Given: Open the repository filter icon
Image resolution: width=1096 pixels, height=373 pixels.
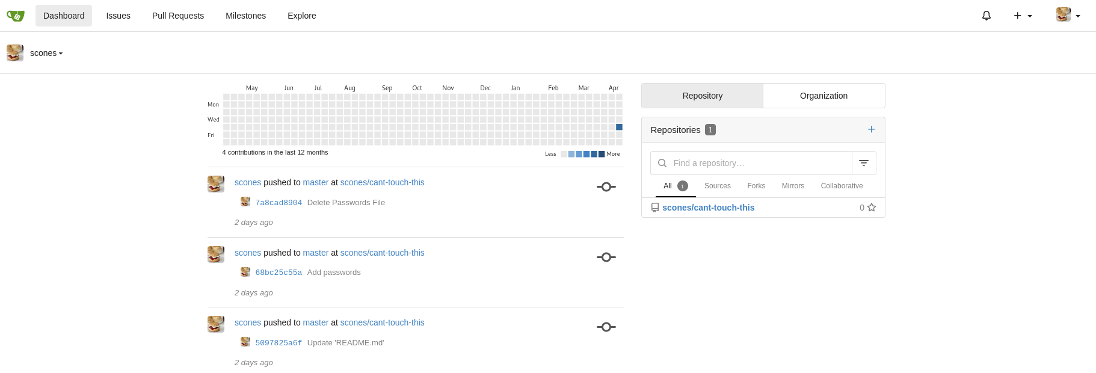Looking at the screenshot, I should (x=863, y=163).
